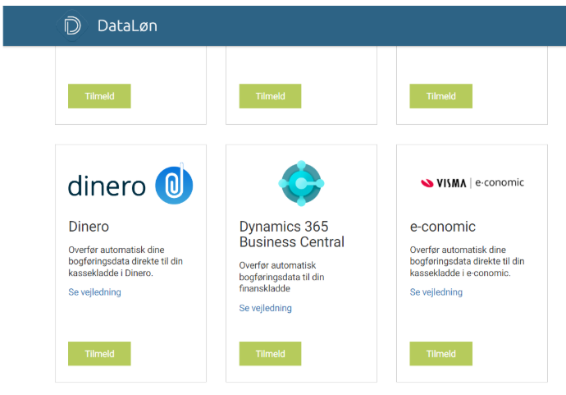The height and width of the screenshot is (395, 566).
Task: Open the Dinero card heading
Action: point(89,227)
